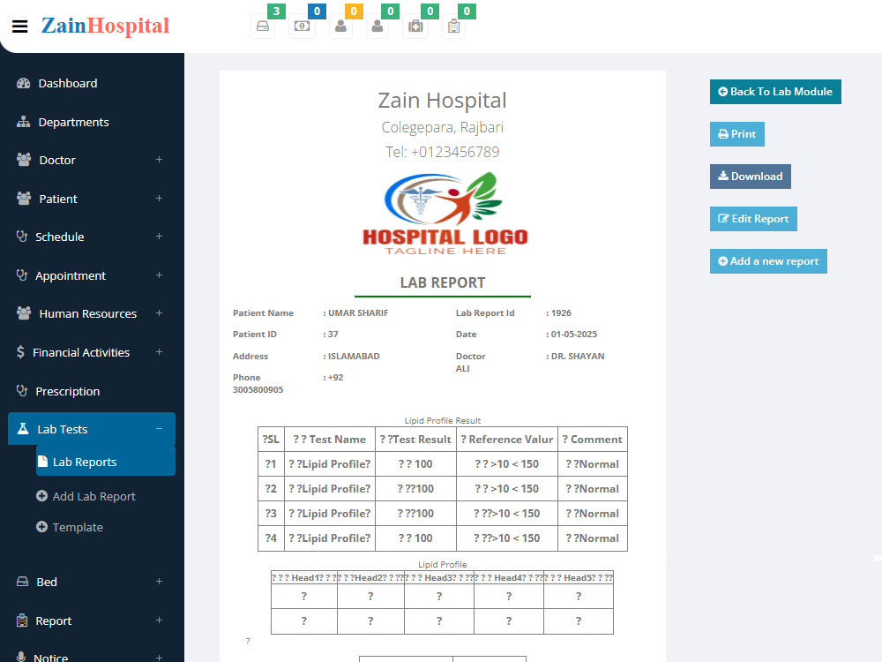Click patient name UMAR SHARIF

point(358,313)
